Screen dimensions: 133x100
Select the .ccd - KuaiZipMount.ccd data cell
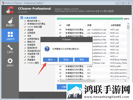(x=96, y=33)
